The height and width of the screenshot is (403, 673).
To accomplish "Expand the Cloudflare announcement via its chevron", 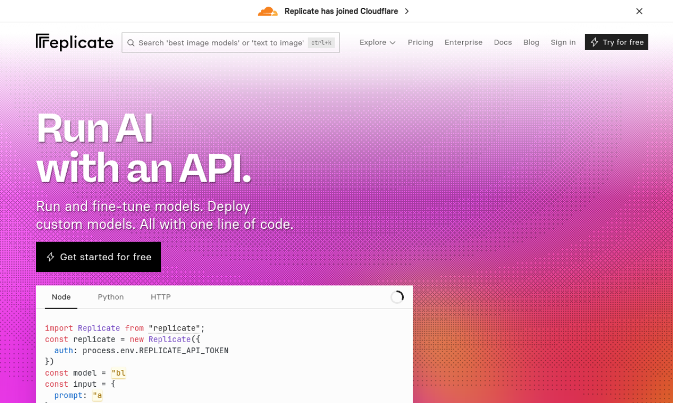I will click(407, 11).
